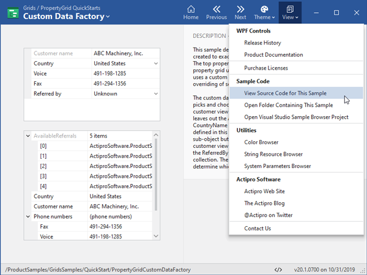Click the lower property grid scrollbar thumb
Screen dimensions: 367x275
[x=156, y=174]
